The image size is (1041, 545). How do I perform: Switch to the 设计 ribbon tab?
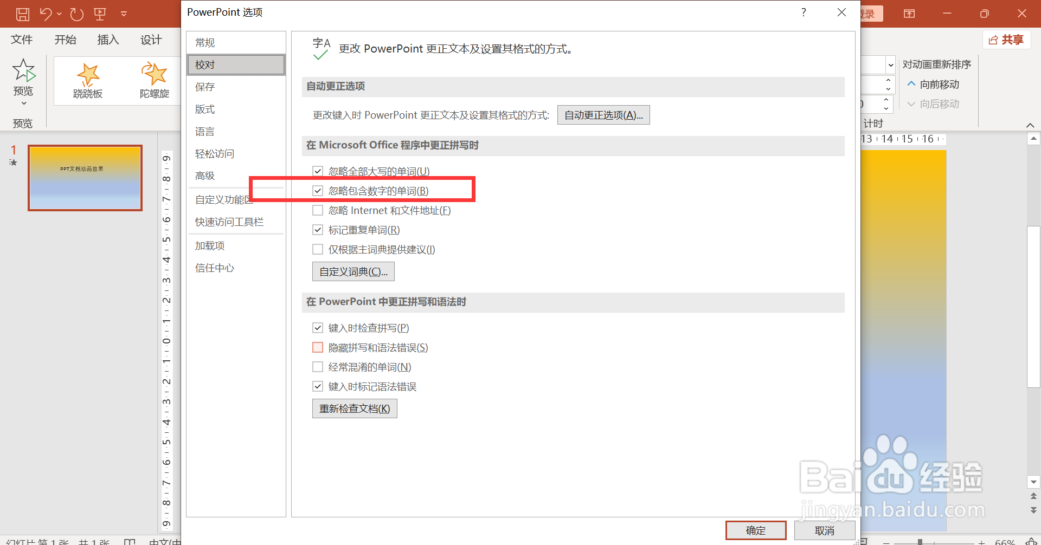click(x=151, y=40)
